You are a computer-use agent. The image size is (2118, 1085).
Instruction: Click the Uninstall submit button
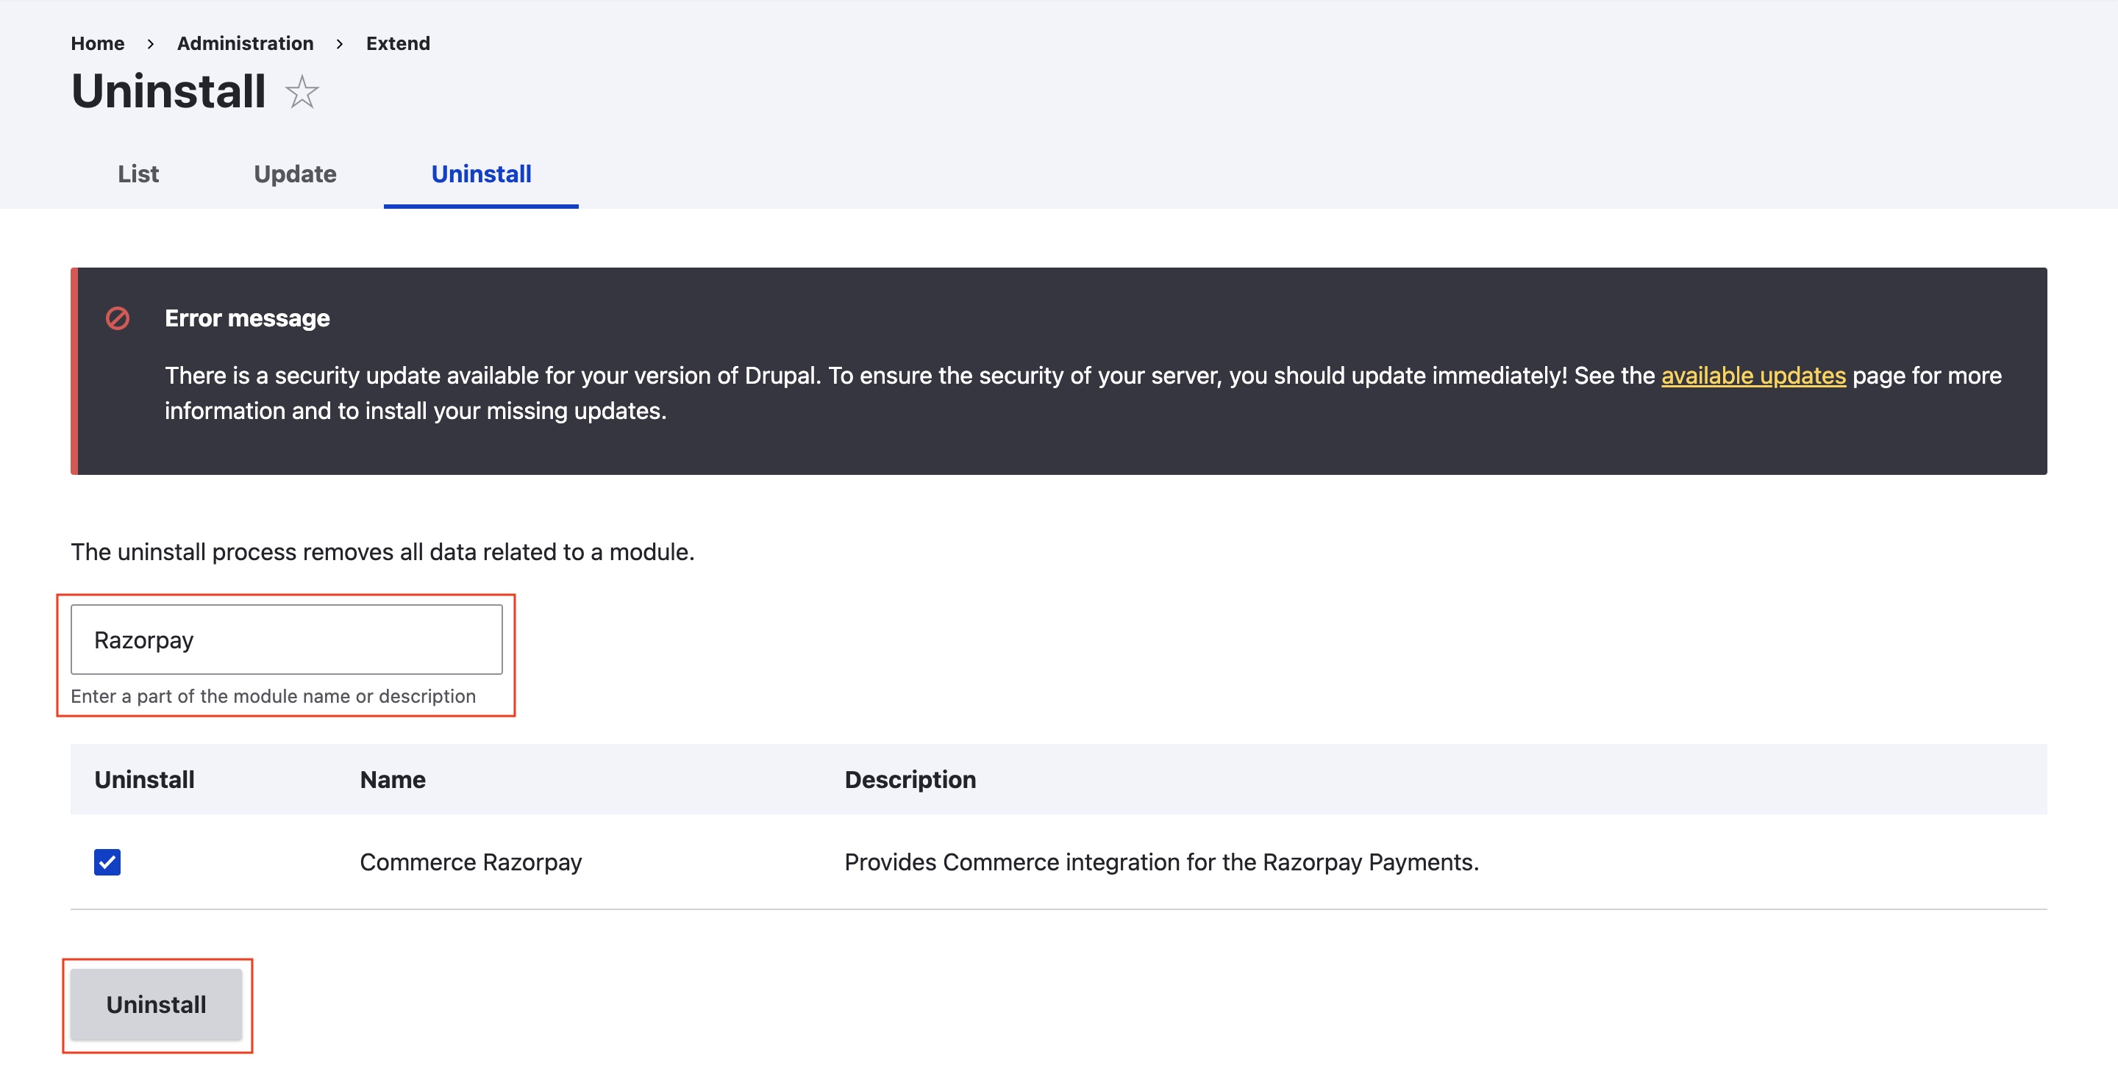point(156,1004)
